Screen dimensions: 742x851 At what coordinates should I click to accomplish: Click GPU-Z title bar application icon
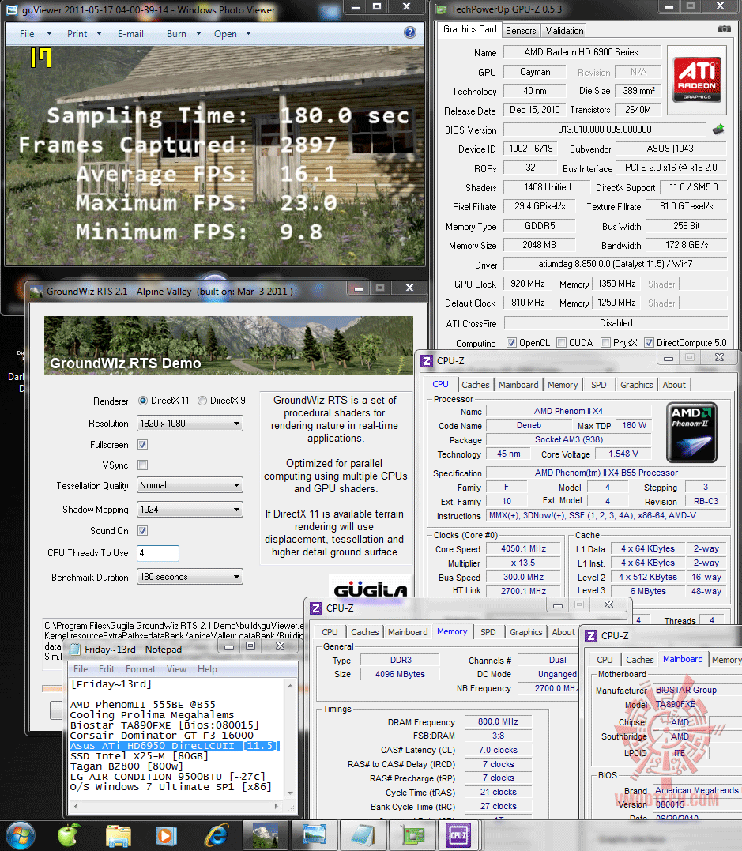click(x=441, y=9)
